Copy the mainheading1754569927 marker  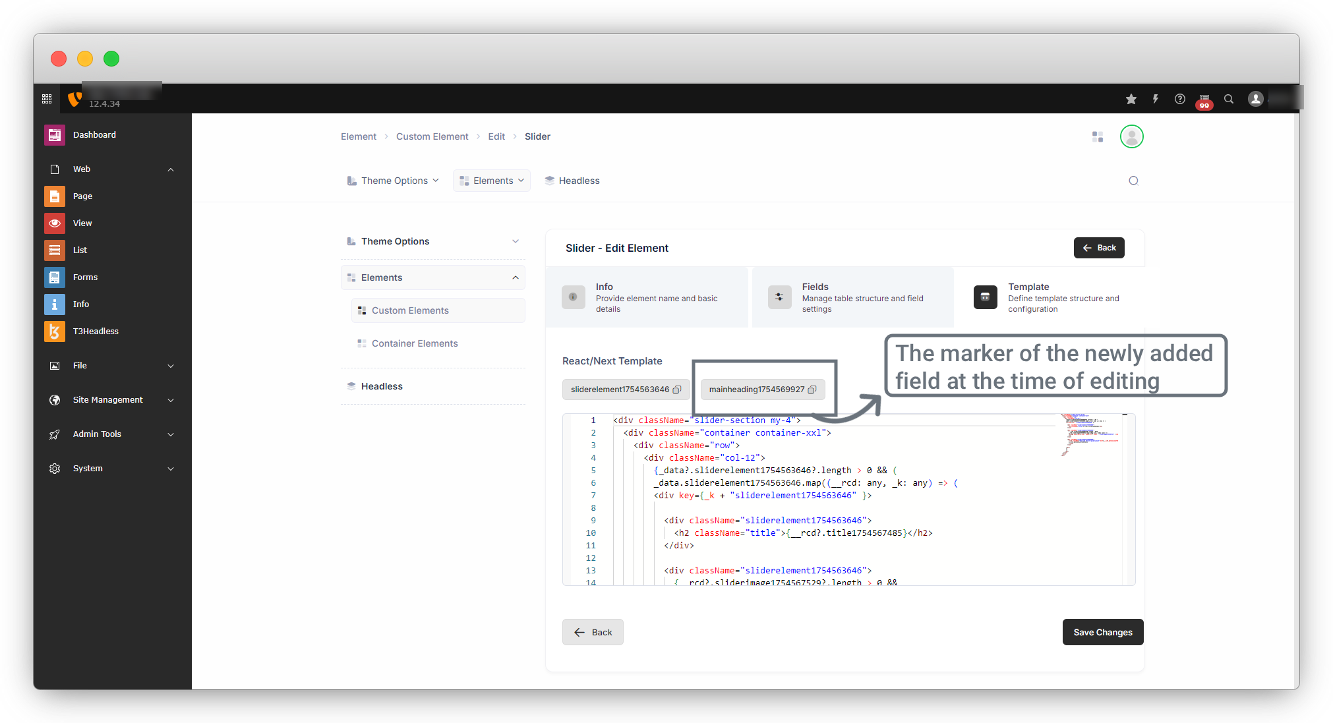pos(812,390)
